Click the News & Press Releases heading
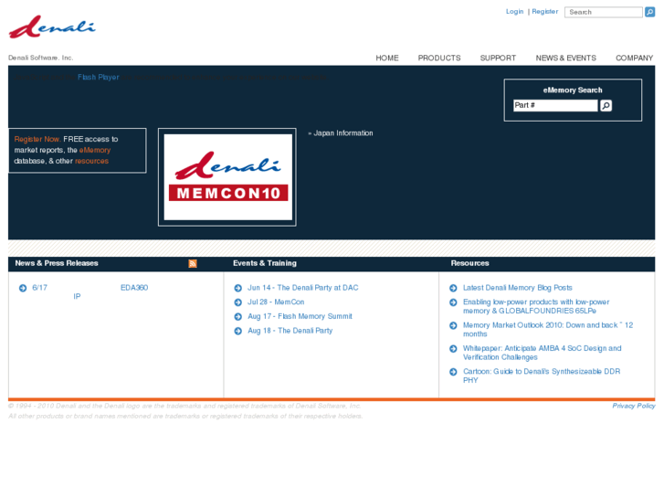 pos(57,263)
